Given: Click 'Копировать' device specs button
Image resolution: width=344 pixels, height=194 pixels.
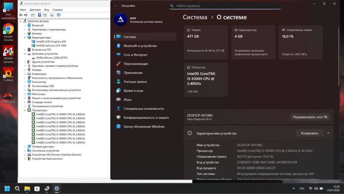Looking at the screenshot, I should [x=310, y=133].
